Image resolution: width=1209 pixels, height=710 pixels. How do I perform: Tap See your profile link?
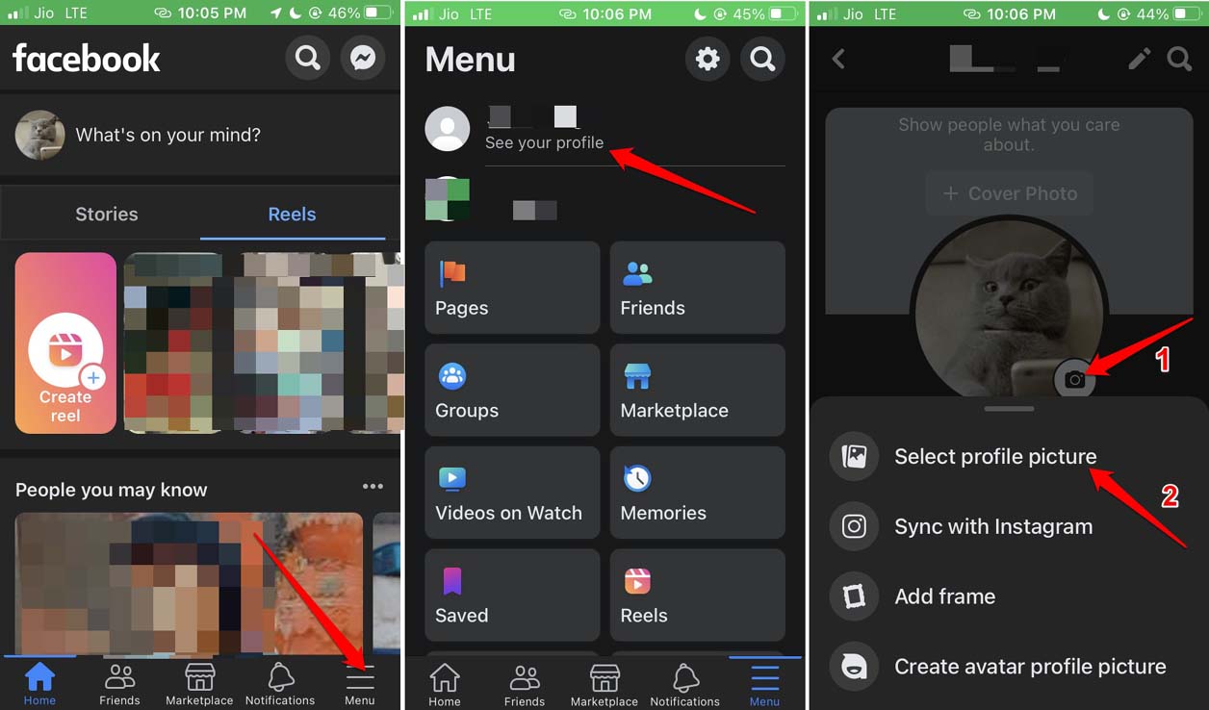[x=544, y=142]
